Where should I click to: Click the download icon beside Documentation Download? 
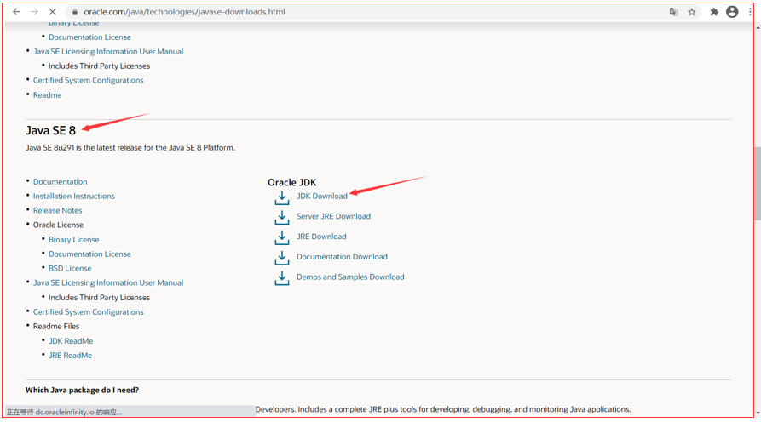tap(282, 258)
